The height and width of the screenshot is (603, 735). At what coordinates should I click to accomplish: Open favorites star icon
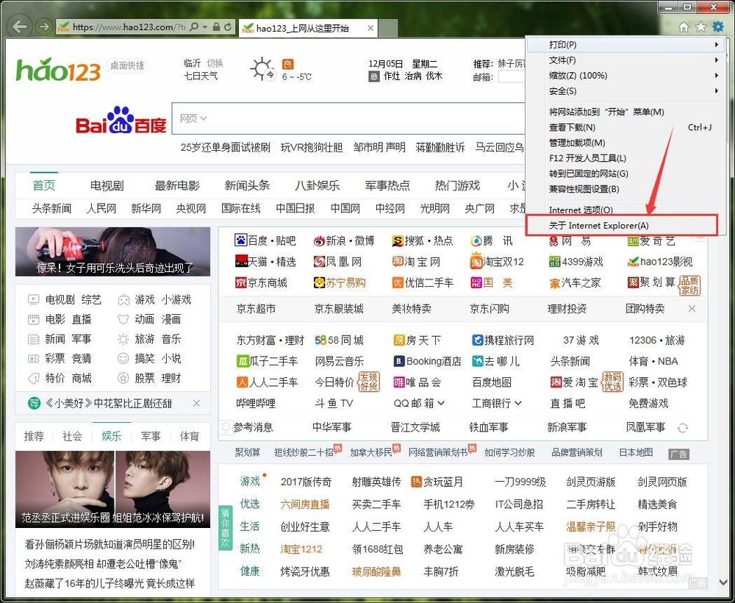click(700, 26)
